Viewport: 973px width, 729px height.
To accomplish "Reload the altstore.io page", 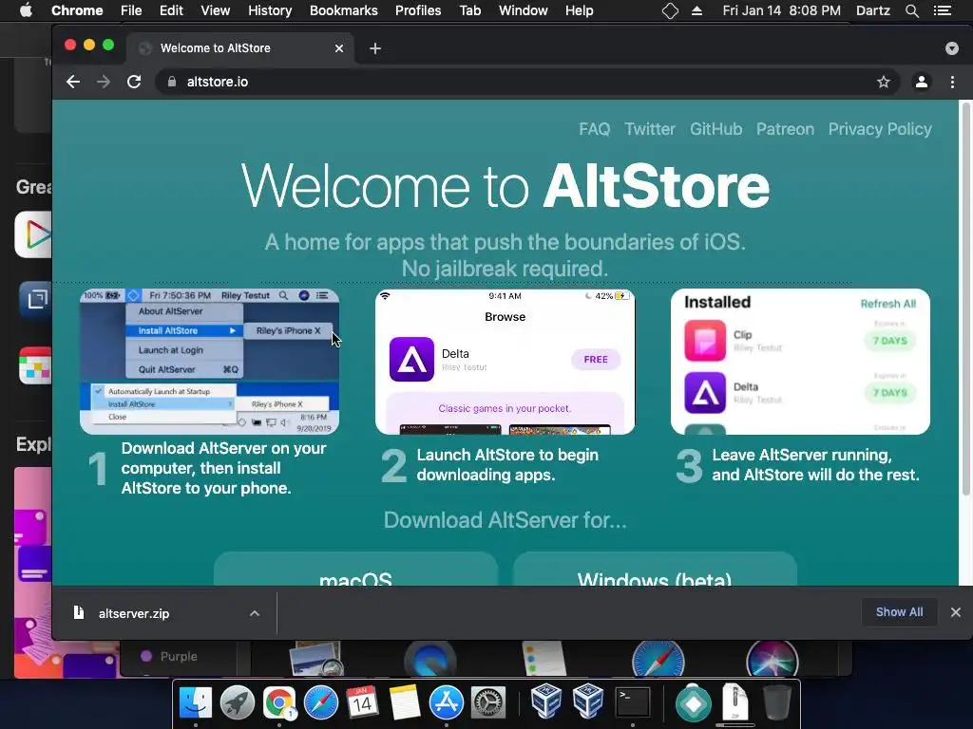I will [x=134, y=82].
